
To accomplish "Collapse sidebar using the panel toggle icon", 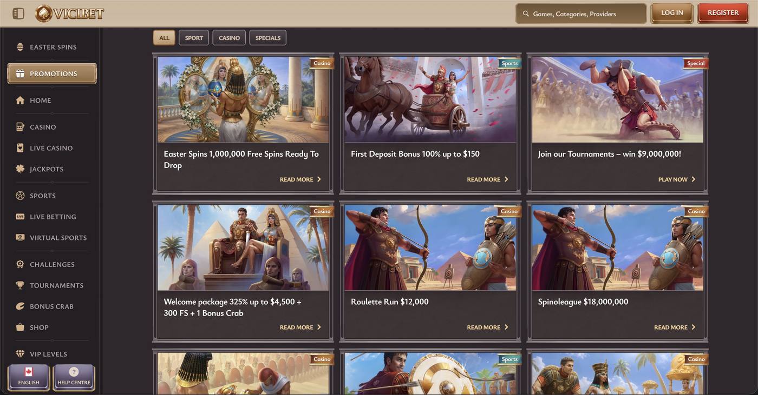I will (x=18, y=14).
